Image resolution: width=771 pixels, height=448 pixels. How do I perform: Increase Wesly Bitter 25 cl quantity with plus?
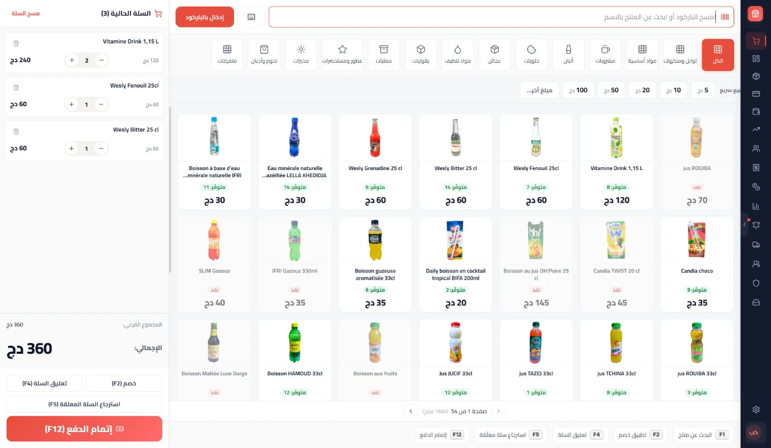click(x=72, y=148)
